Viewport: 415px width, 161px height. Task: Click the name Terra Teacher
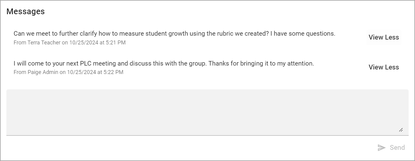point(44,43)
